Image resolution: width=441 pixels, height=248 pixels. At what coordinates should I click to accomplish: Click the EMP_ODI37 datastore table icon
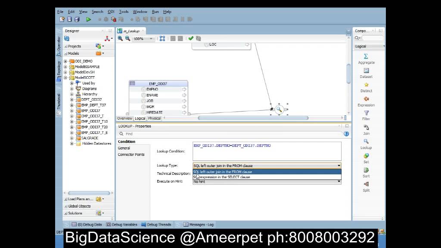(132, 83)
